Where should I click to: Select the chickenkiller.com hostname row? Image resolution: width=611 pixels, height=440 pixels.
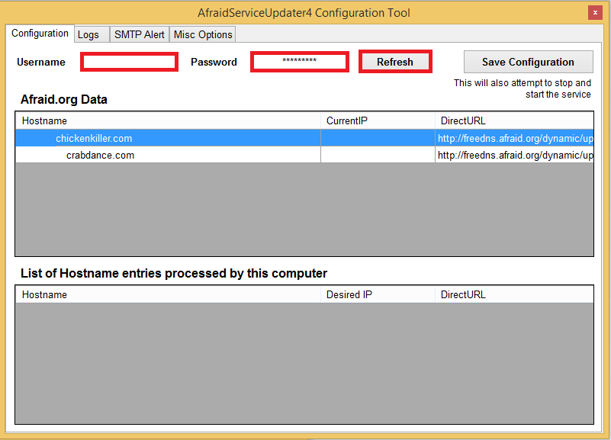pos(94,138)
